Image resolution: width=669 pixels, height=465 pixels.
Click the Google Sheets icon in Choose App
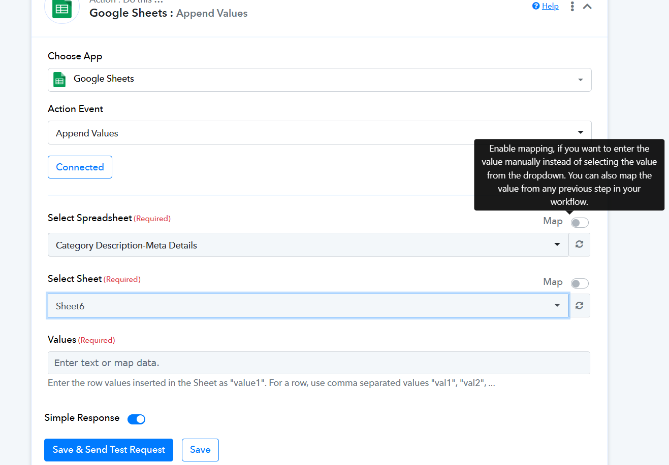(x=60, y=80)
